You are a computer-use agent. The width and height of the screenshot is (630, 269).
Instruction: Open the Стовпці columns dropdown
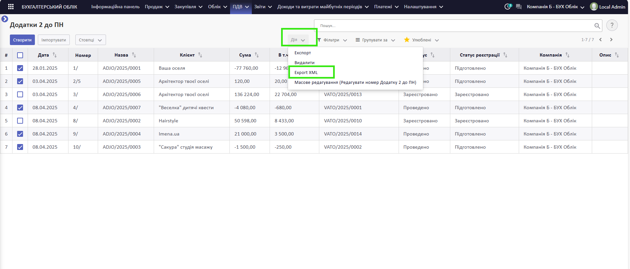click(91, 40)
